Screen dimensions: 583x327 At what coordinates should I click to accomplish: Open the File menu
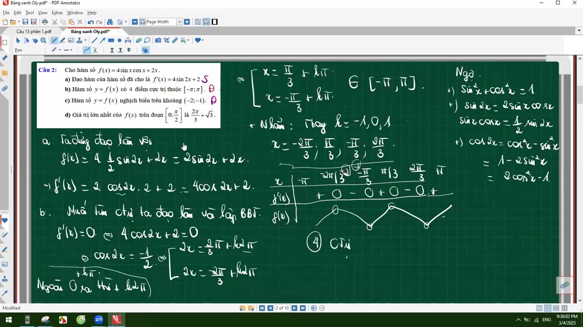(6, 13)
